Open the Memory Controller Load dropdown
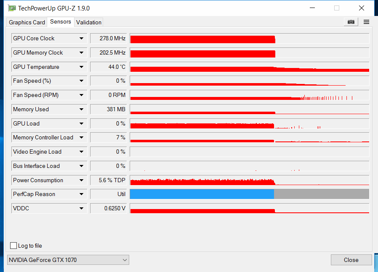The height and width of the screenshot is (272, 378). coord(82,137)
